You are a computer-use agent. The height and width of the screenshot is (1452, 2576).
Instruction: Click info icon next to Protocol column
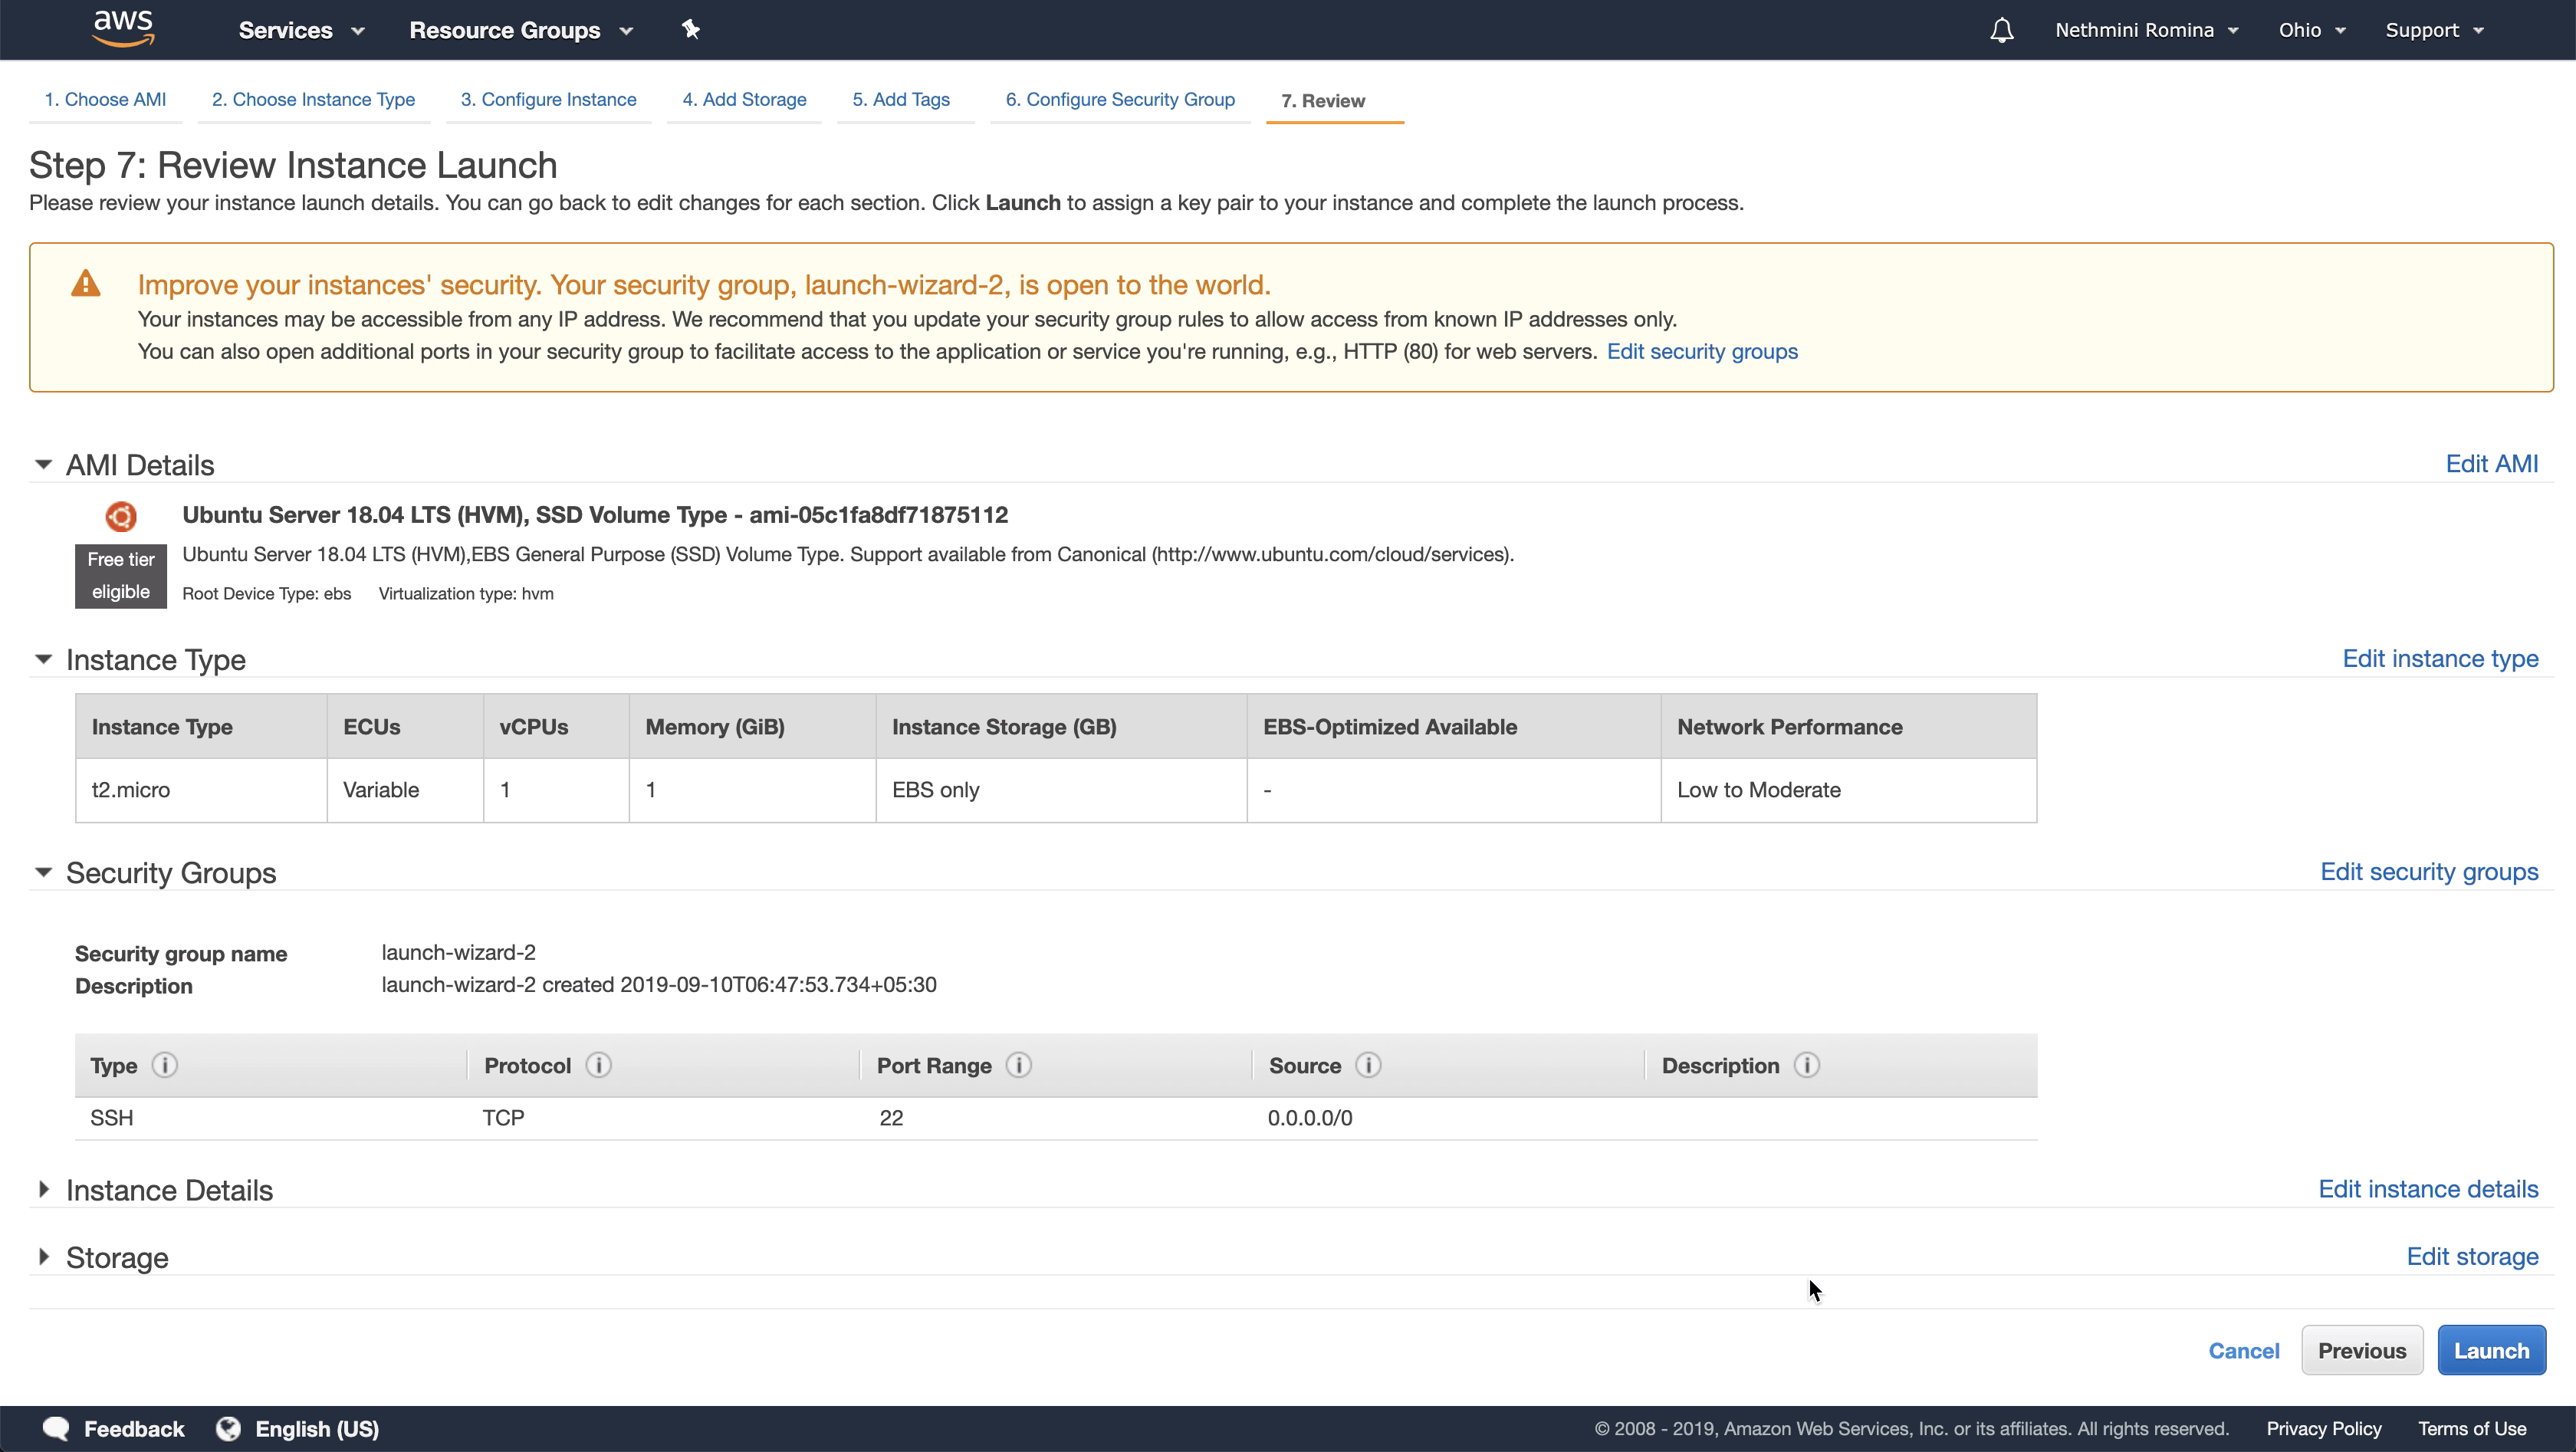(x=599, y=1065)
